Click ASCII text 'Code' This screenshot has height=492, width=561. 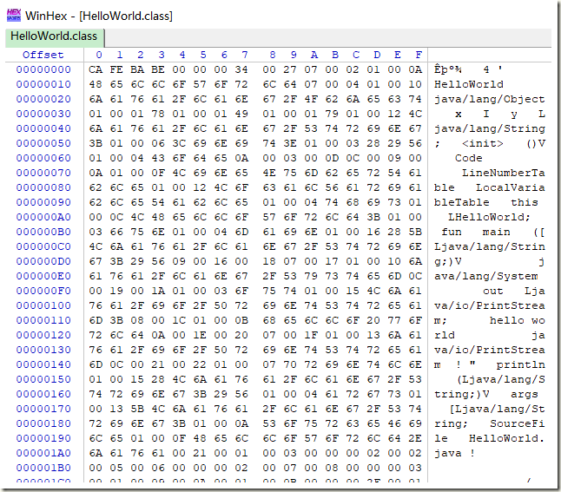[469, 158]
